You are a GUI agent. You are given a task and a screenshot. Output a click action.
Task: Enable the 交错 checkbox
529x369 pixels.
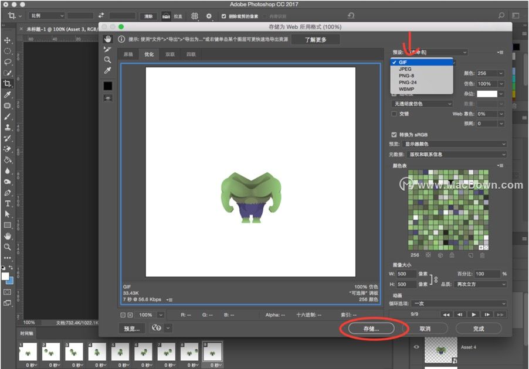tap(394, 114)
